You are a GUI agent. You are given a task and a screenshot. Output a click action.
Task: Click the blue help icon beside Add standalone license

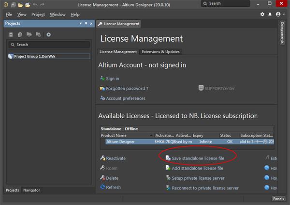pos(266,168)
